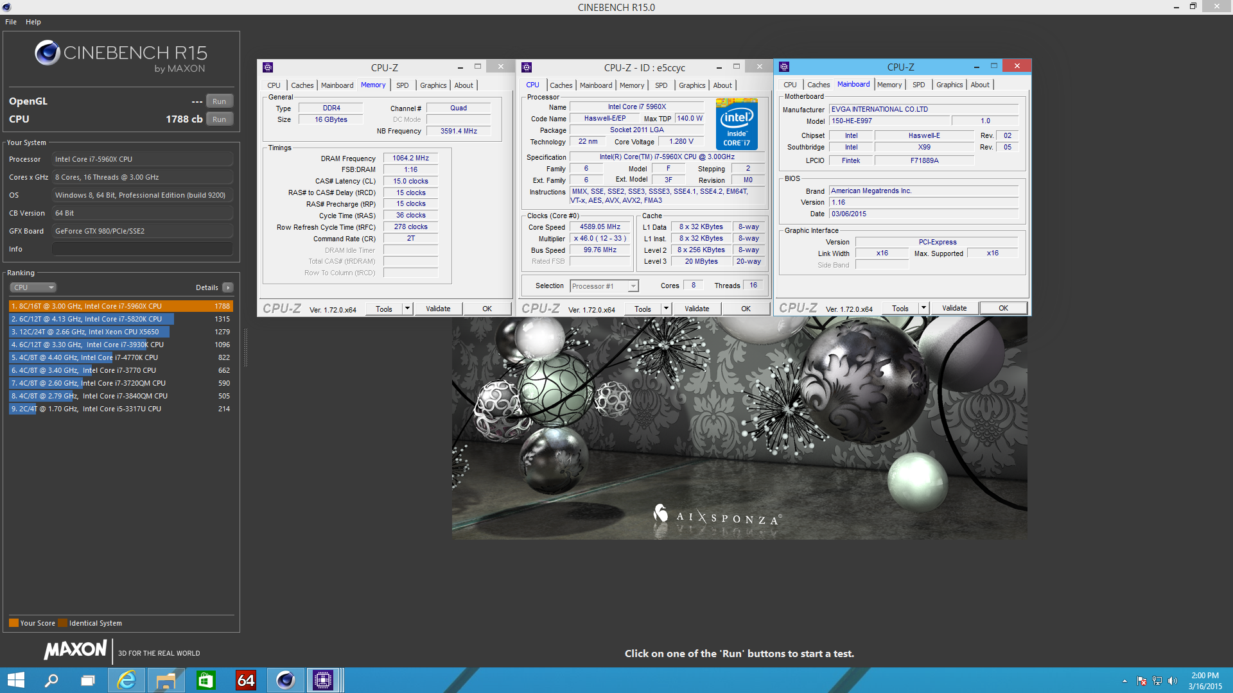Open About tab in Mainboard CPU-Z window
This screenshot has height=693, width=1233.
tap(980, 85)
